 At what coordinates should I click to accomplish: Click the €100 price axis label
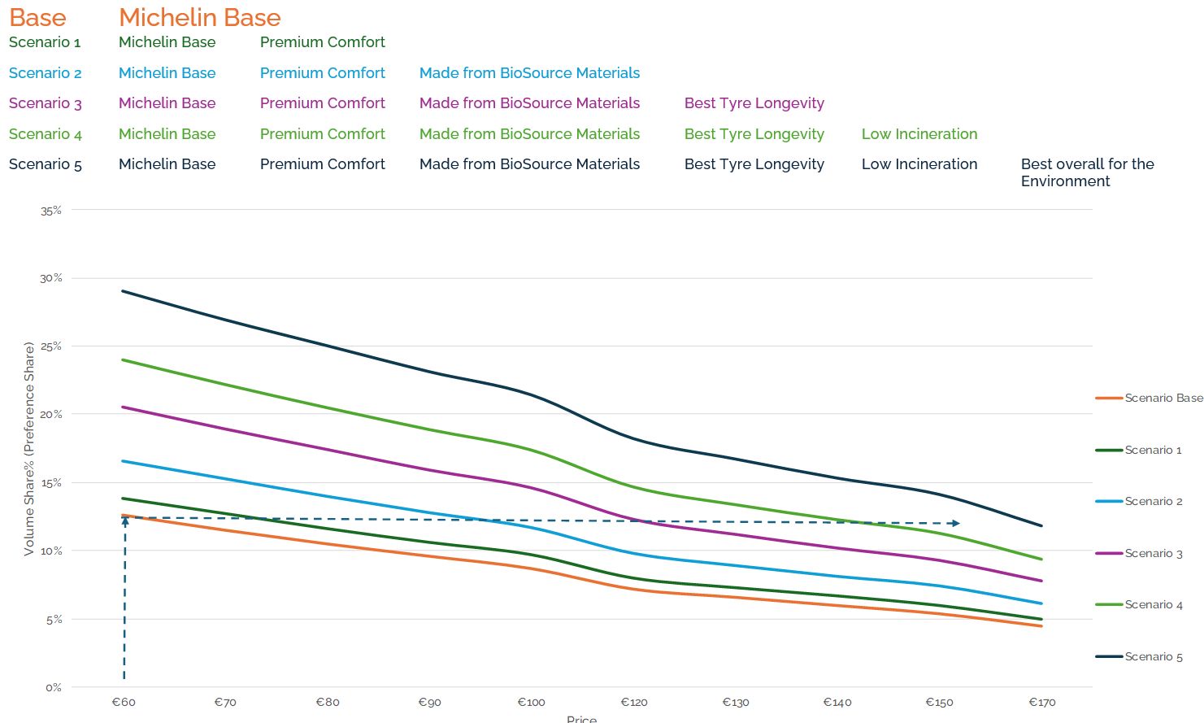531,703
